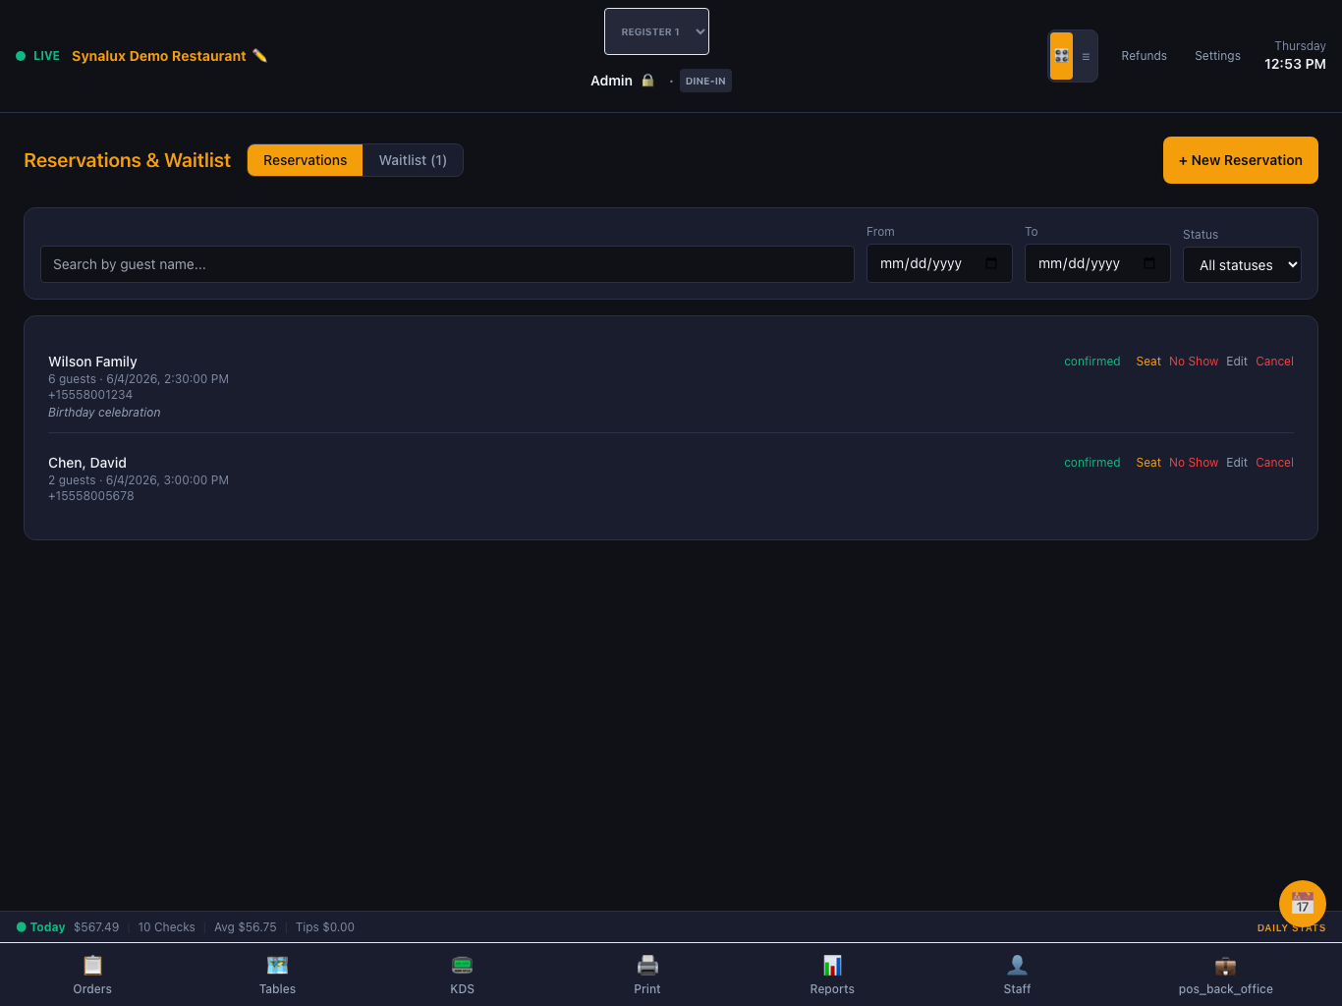This screenshot has width=1342, height=1006.
Task: Click the Chen, David guest name
Action: [87, 463]
